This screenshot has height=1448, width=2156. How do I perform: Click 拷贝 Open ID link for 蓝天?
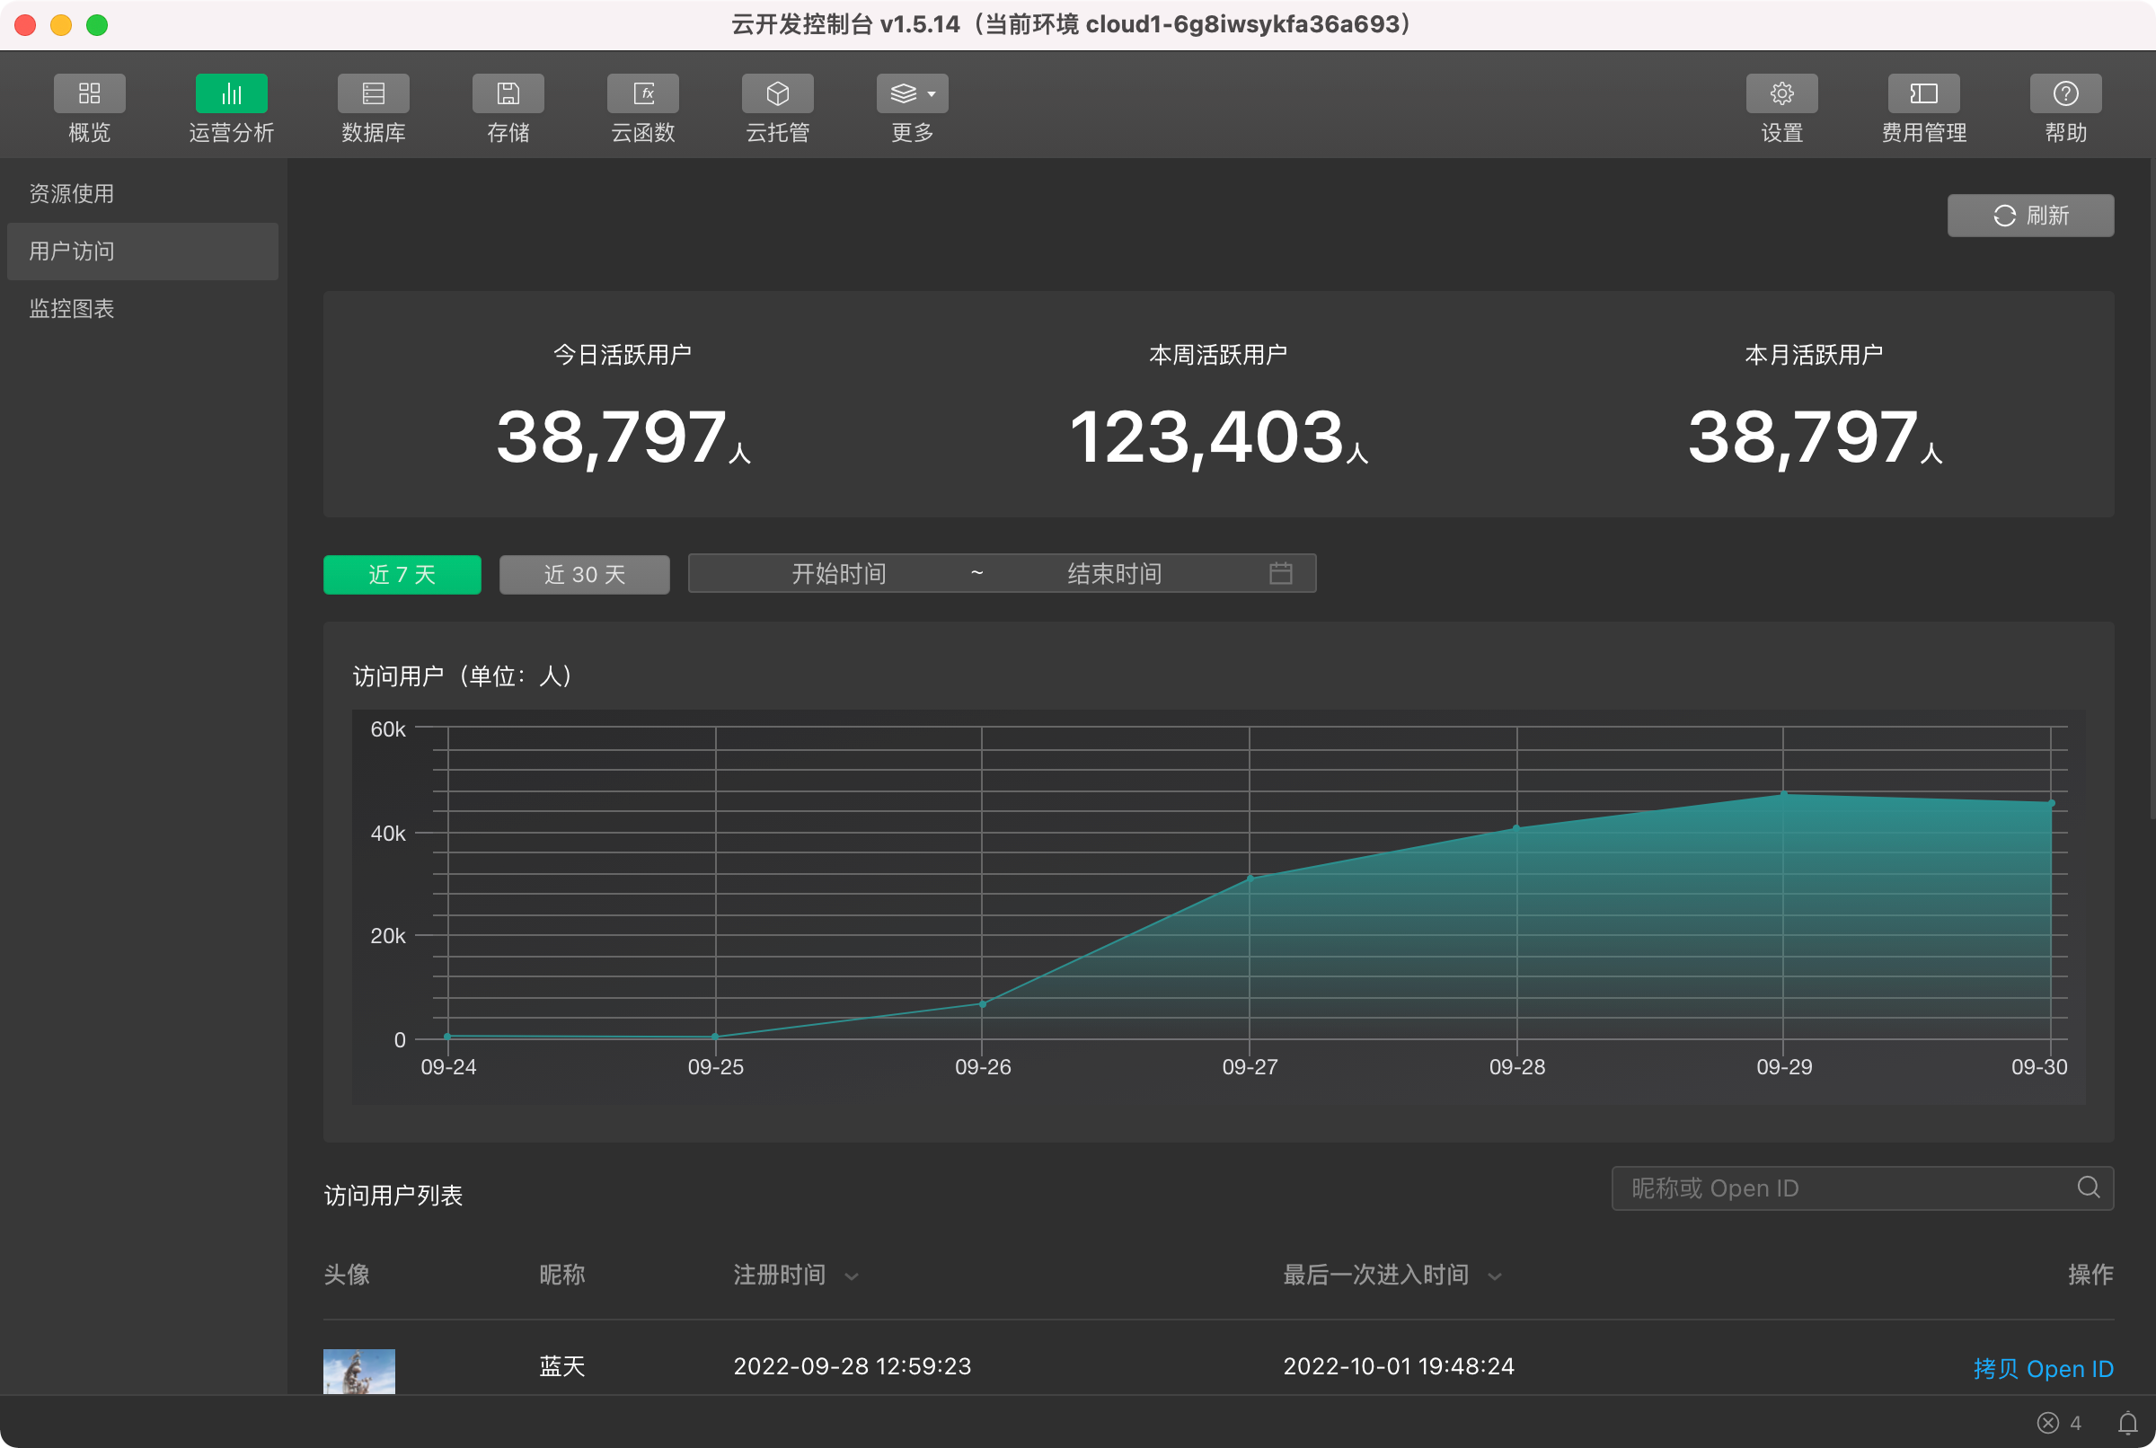pyautogui.click(x=2043, y=1368)
